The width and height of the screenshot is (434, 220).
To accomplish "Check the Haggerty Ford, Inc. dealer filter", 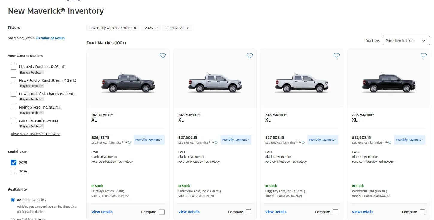I will (13, 67).
